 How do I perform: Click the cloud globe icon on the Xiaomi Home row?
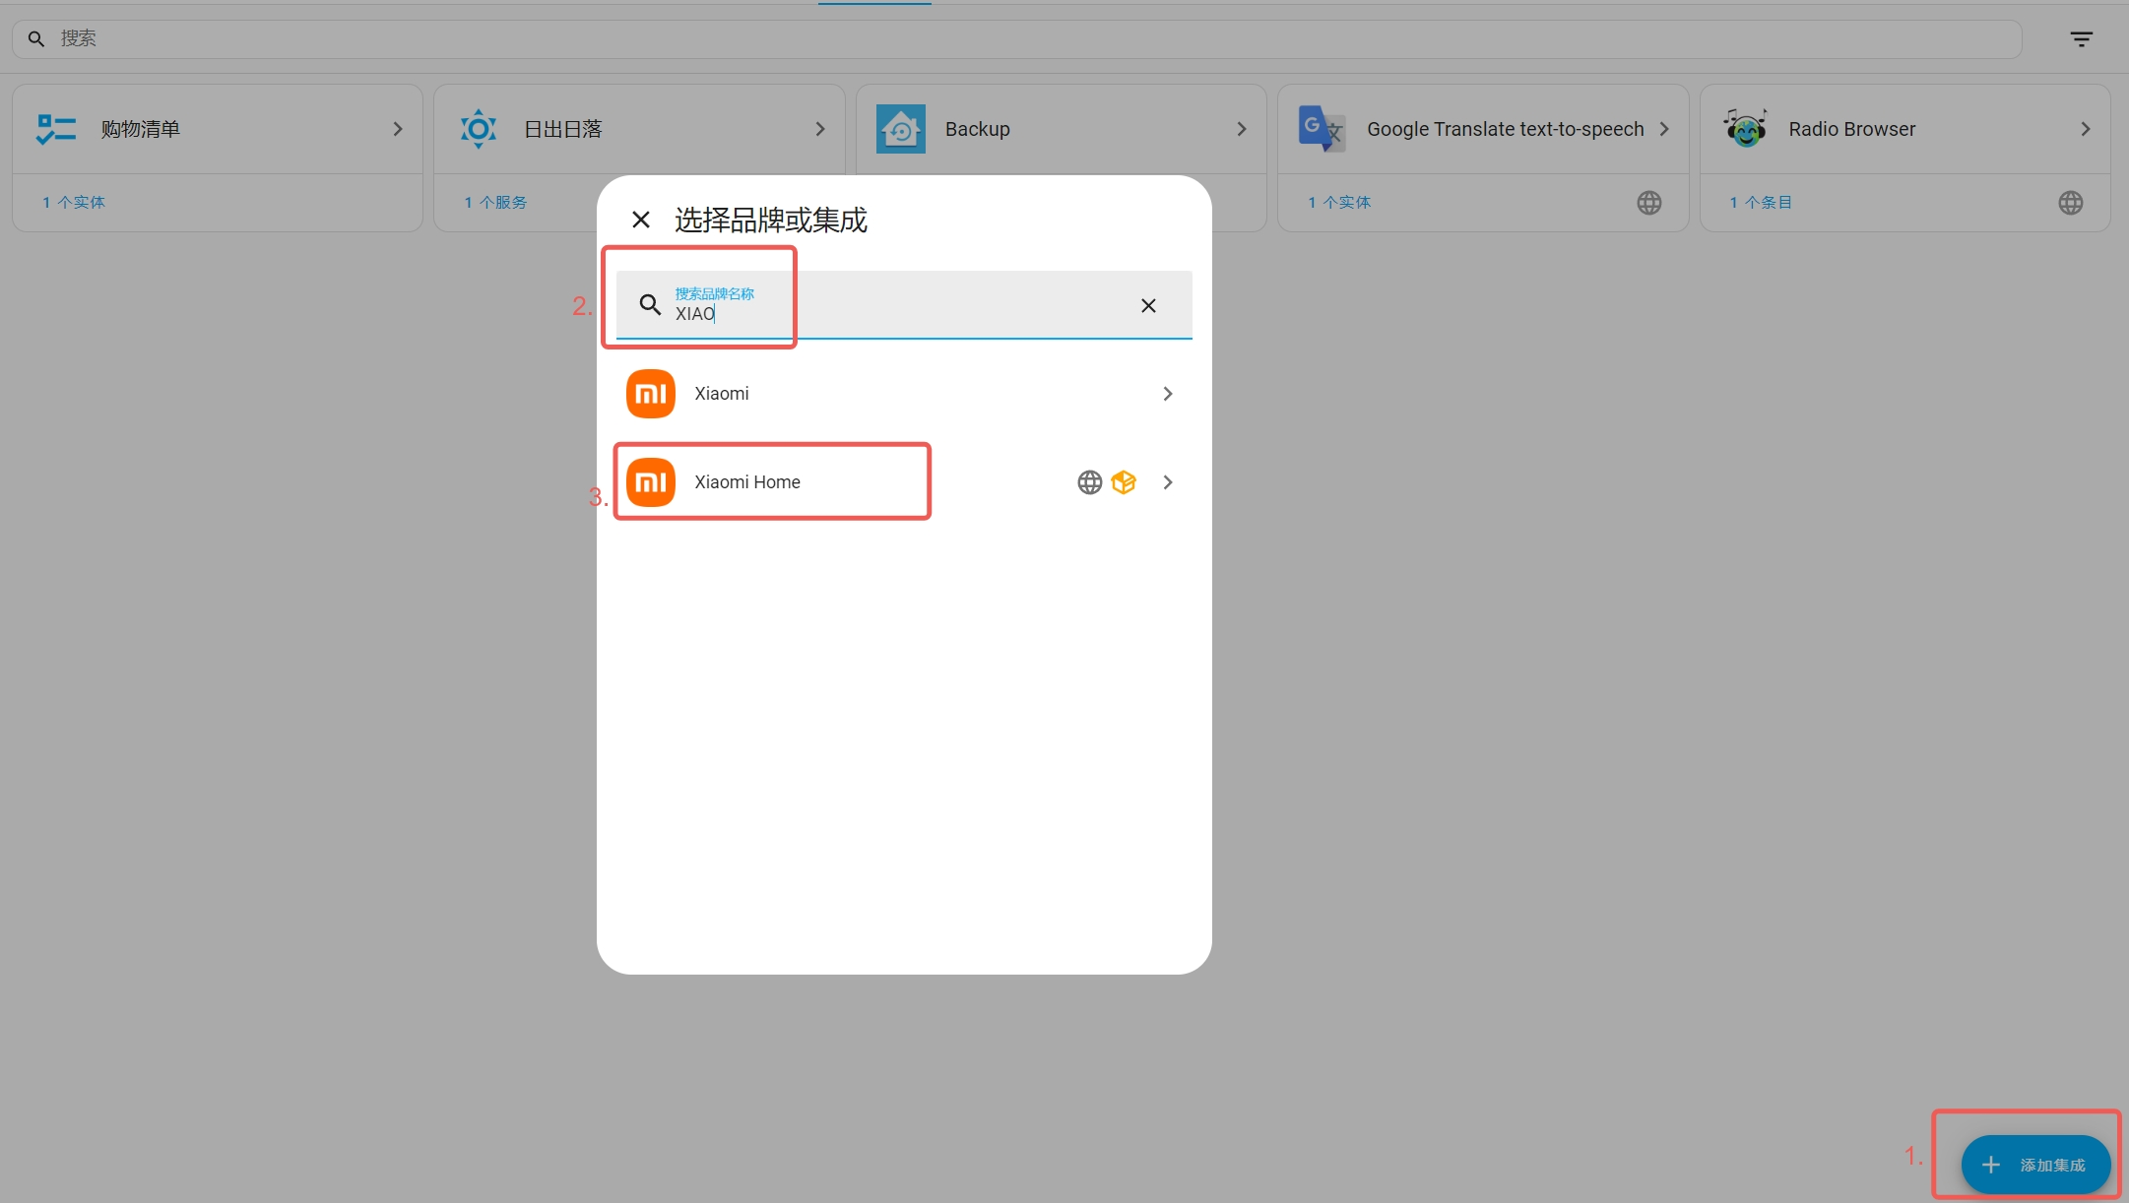[x=1089, y=482]
